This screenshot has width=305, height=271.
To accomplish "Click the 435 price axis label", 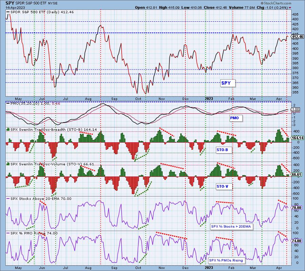I will point(295,15).
